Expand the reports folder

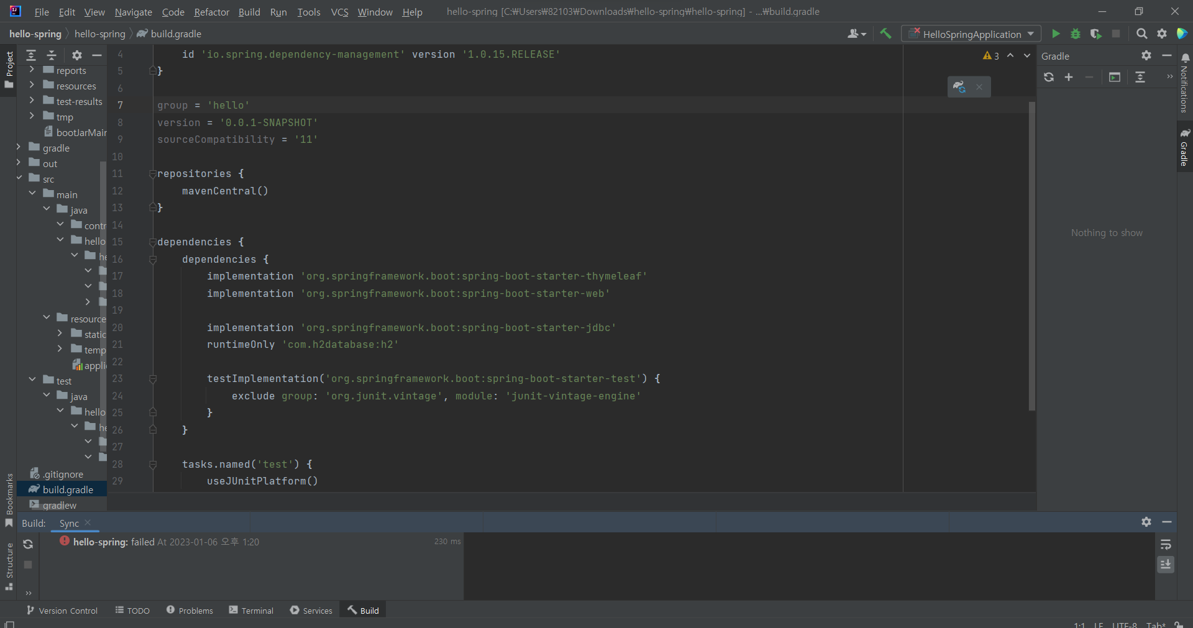pos(32,70)
